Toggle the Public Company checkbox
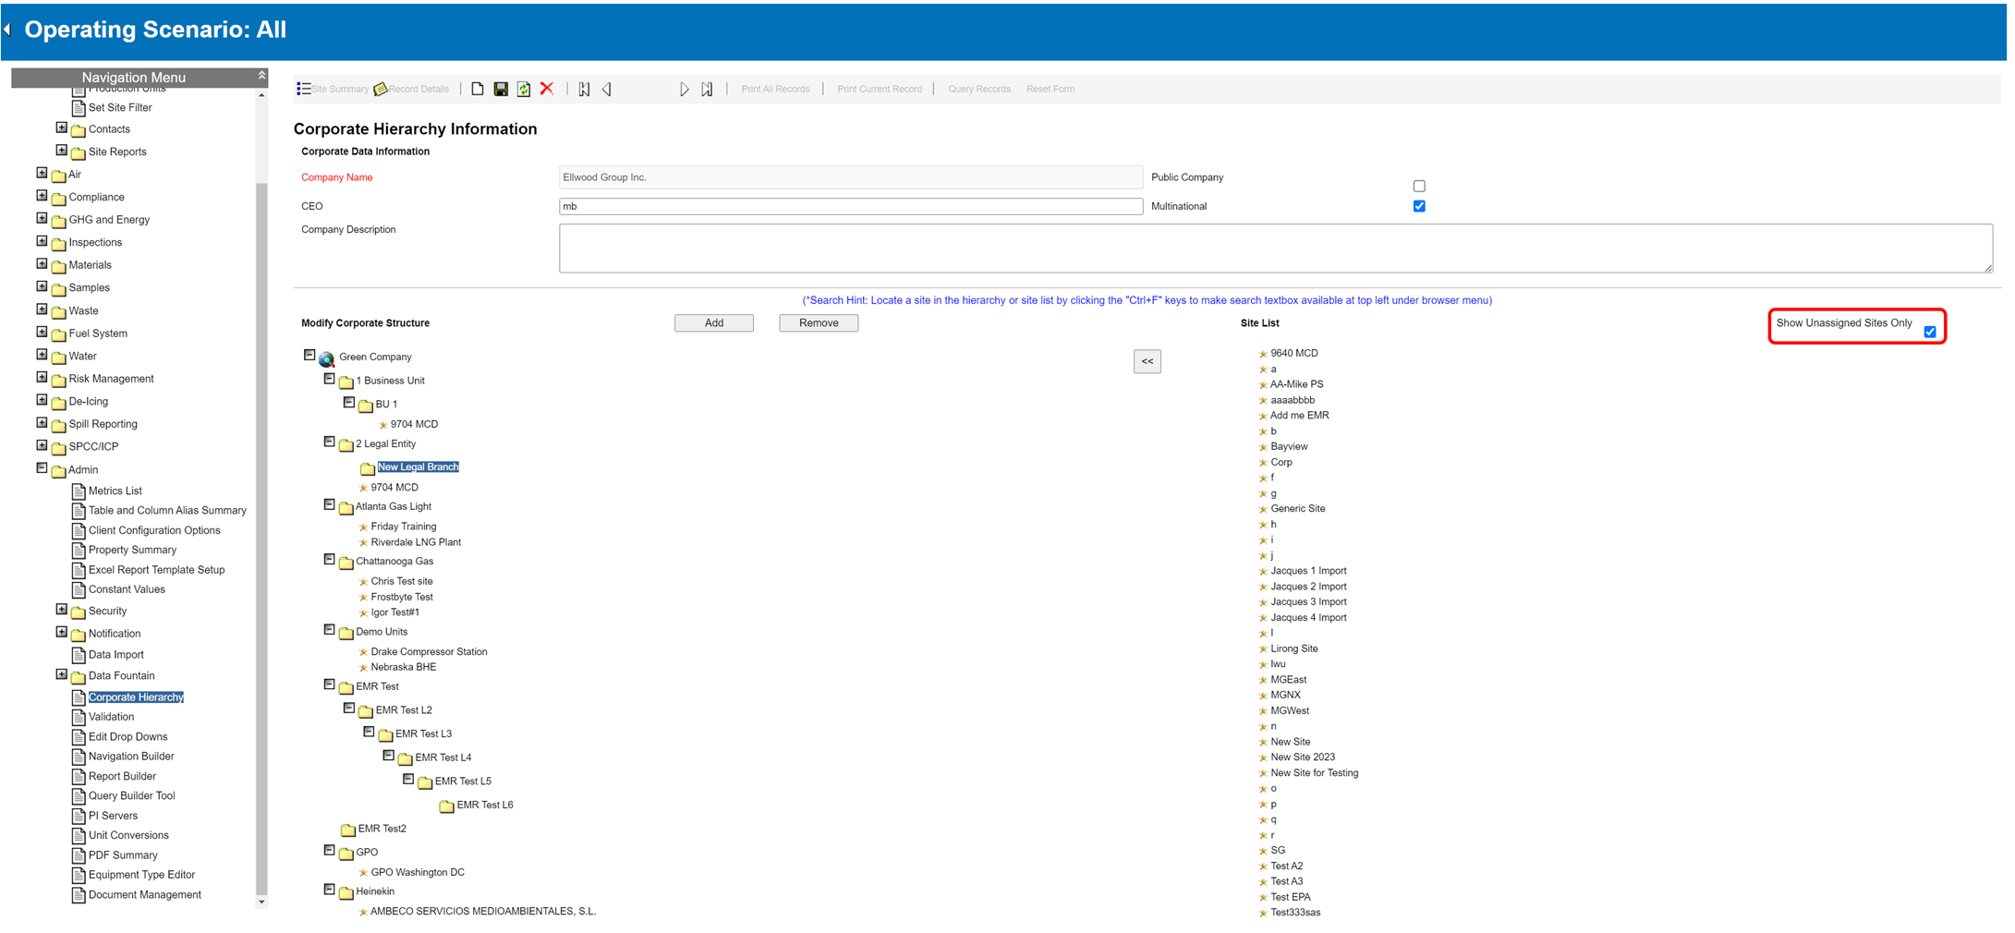Image resolution: width=2015 pixels, height=933 pixels. (x=1419, y=186)
